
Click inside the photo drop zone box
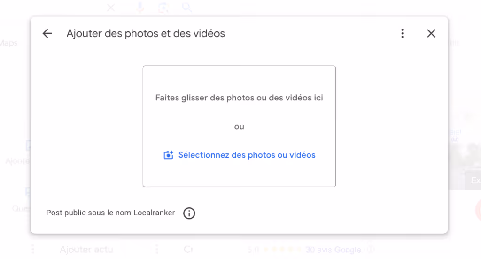[x=239, y=126]
